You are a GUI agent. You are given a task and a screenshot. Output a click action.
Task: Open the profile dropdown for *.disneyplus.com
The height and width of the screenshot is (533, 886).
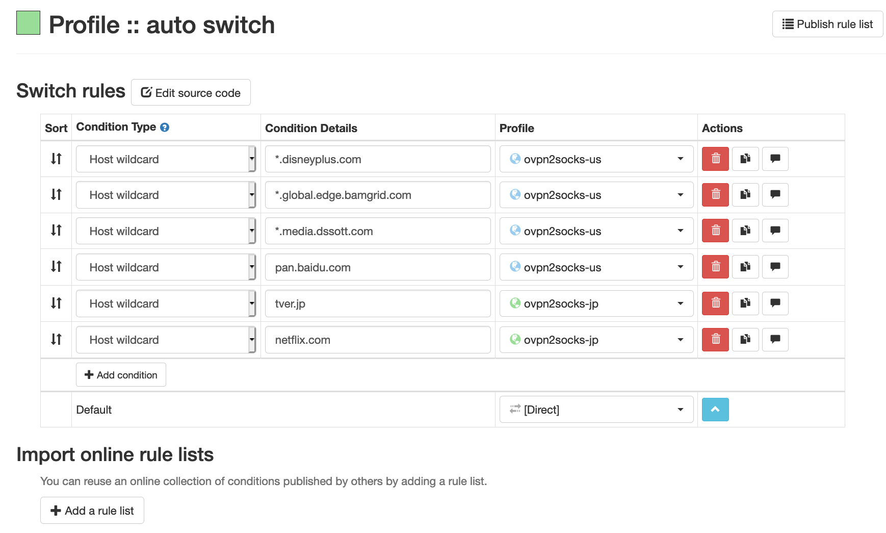coord(596,159)
